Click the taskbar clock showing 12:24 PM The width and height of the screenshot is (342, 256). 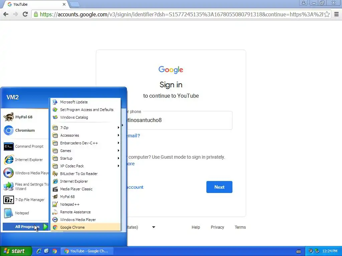click(330, 251)
